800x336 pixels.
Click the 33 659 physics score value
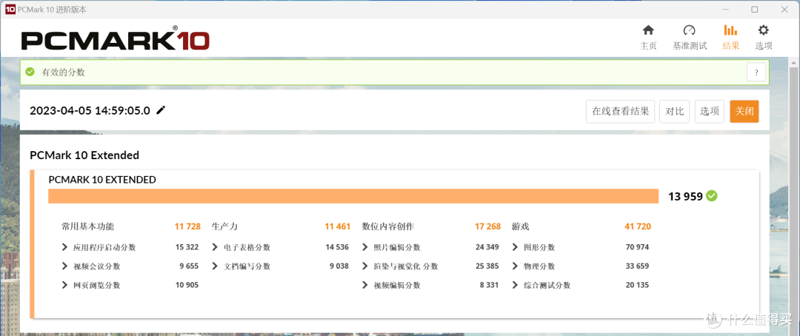coord(637,266)
